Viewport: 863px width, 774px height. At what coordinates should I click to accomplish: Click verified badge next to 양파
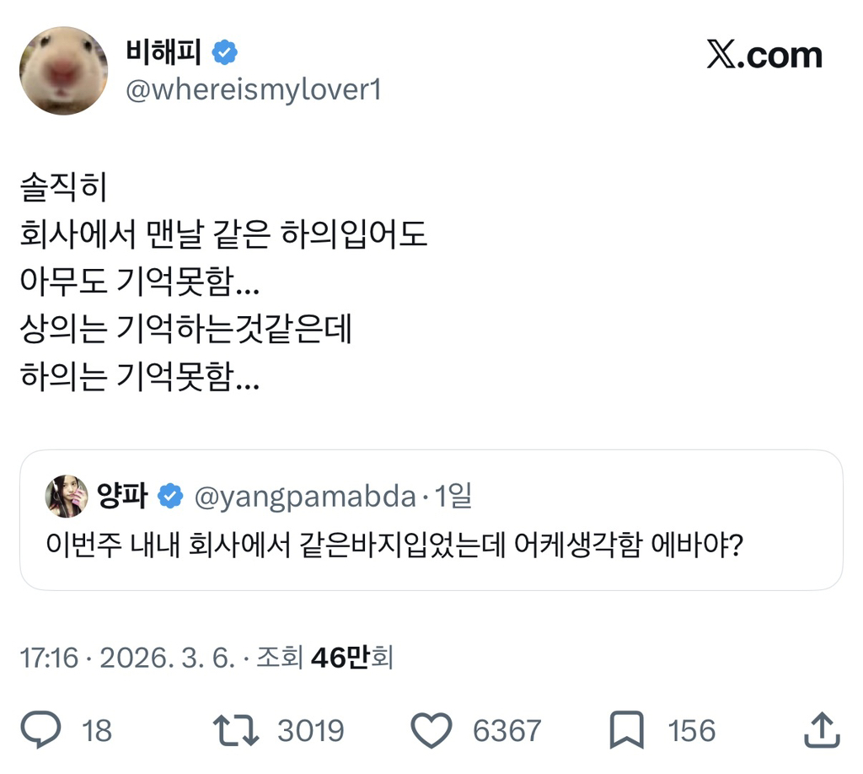171,497
